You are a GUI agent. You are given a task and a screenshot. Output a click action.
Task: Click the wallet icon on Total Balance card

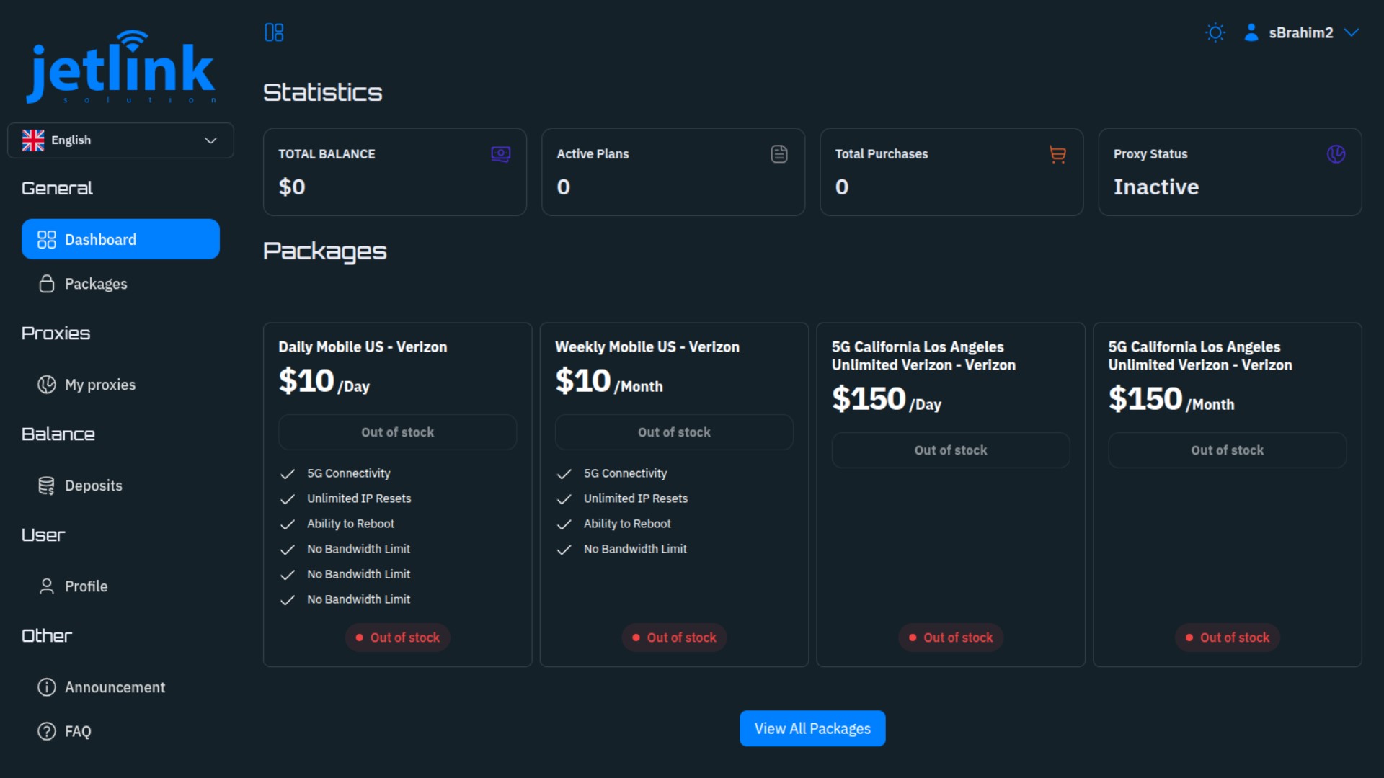pos(501,153)
